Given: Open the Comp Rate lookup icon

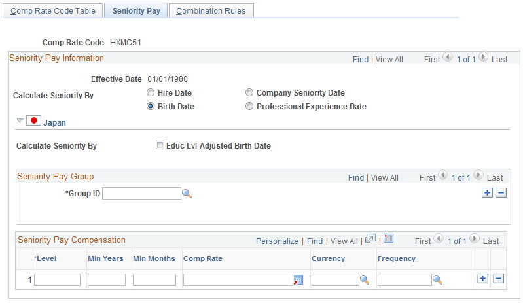Looking at the screenshot, I should (x=298, y=279).
